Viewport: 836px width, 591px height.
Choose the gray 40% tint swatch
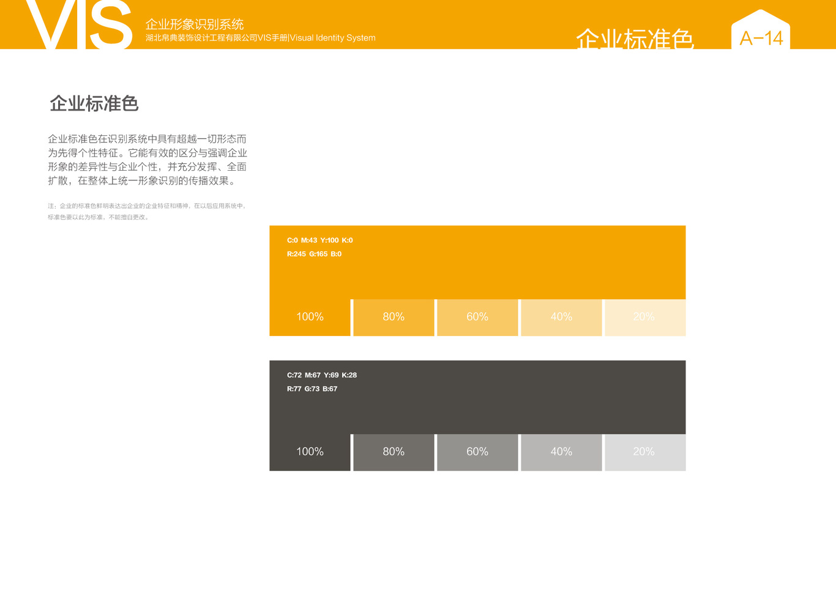[561, 452]
